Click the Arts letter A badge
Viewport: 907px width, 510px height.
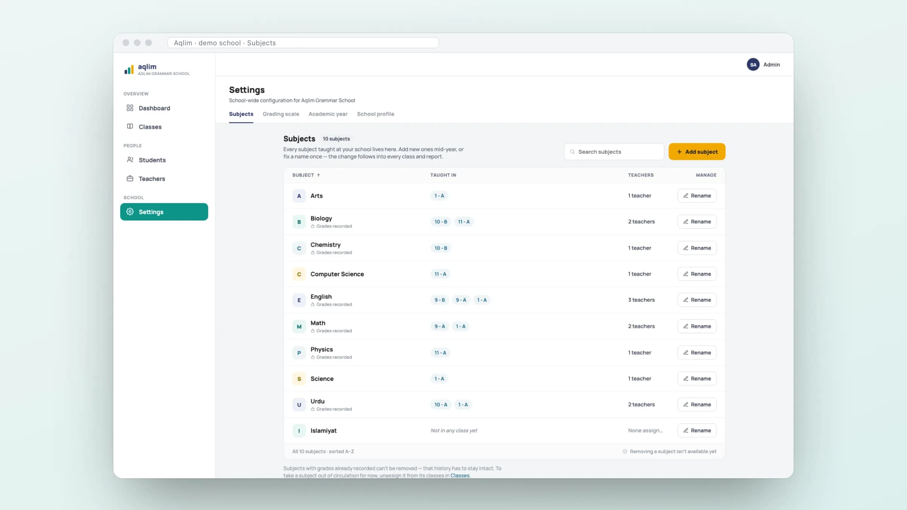(x=299, y=196)
